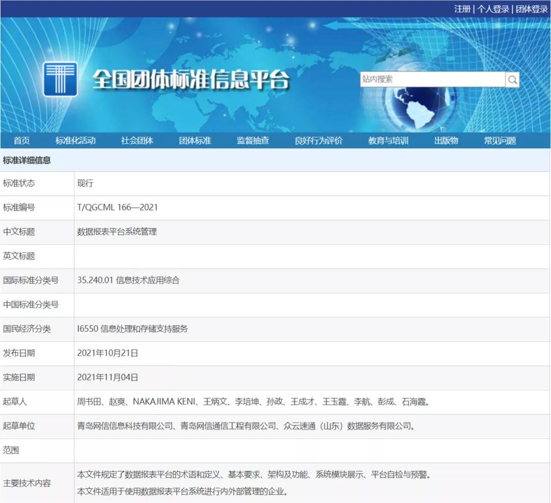Open the 出版物 menu item
The width and height of the screenshot is (551, 503).
[446, 141]
